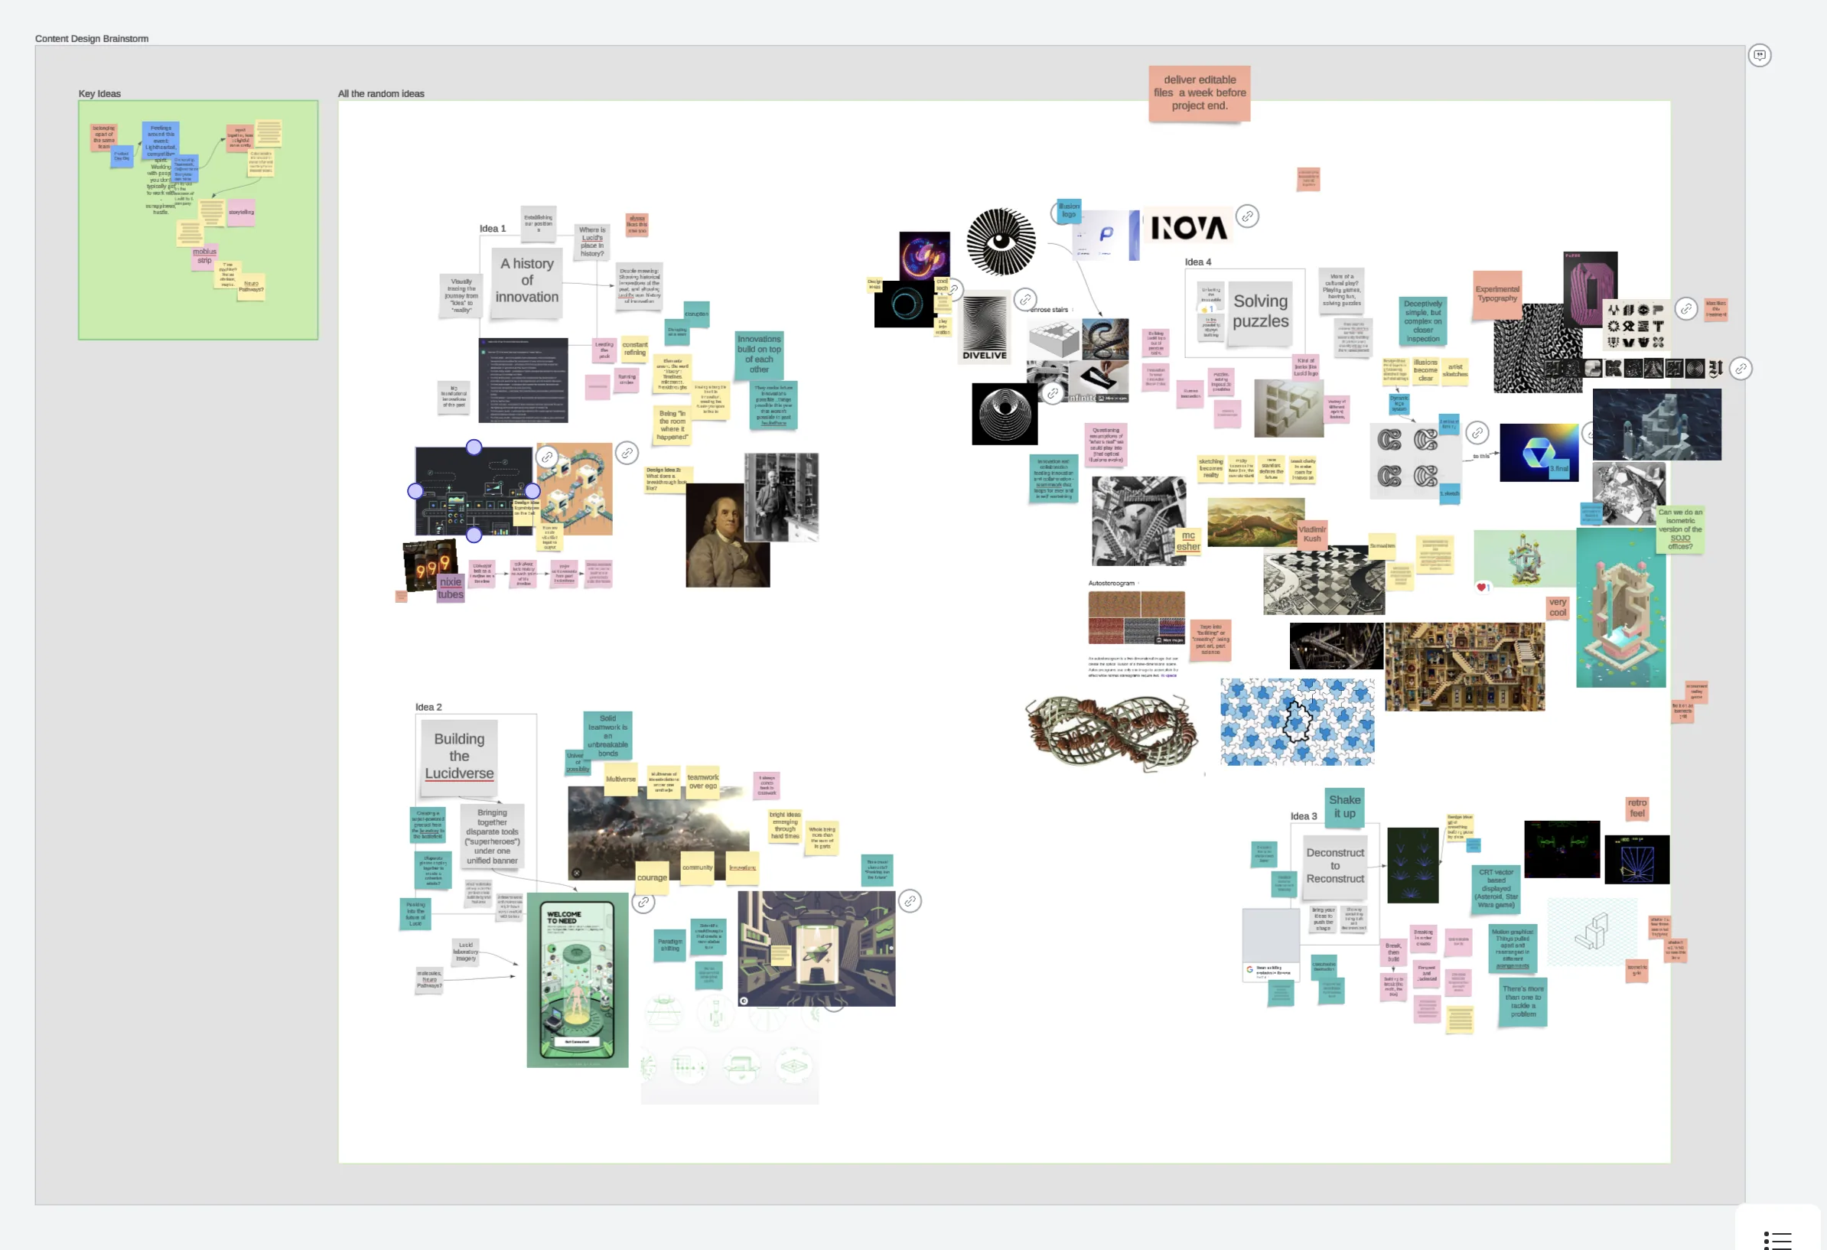1827x1250 pixels.
Task: Select the 'mc esher' sticky note
Action: click(x=1188, y=541)
